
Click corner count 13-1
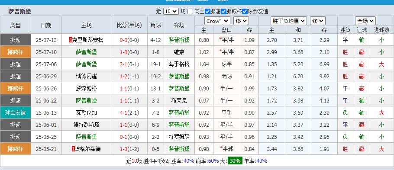pos(156,88)
